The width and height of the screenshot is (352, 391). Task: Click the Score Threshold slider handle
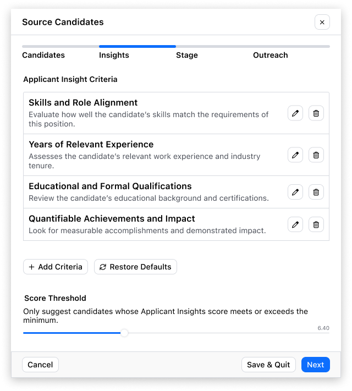pyautogui.click(x=124, y=333)
